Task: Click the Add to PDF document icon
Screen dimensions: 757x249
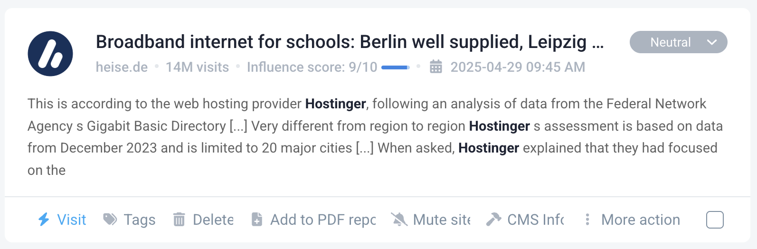Action: [x=257, y=219]
